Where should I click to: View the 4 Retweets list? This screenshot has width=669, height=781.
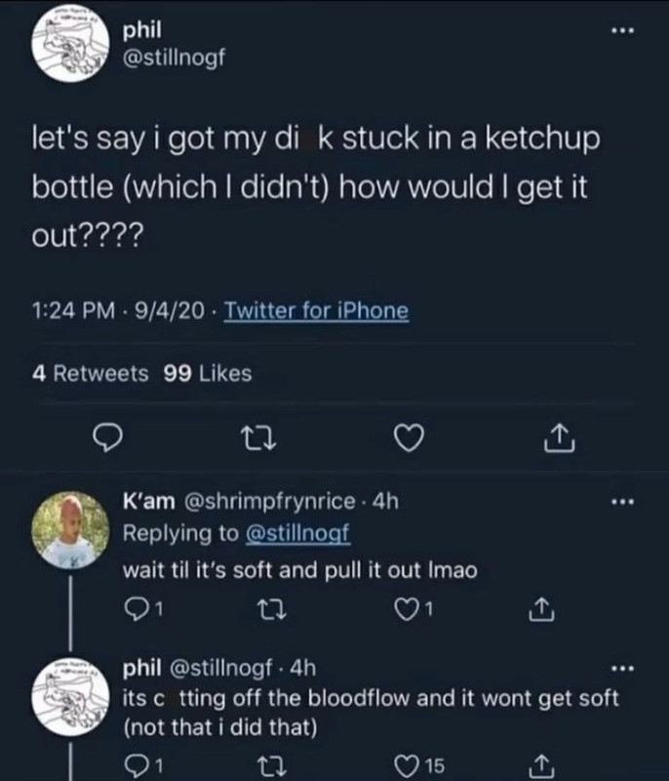(90, 374)
